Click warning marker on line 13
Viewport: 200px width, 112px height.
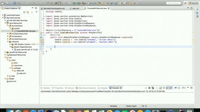pos(41,40)
